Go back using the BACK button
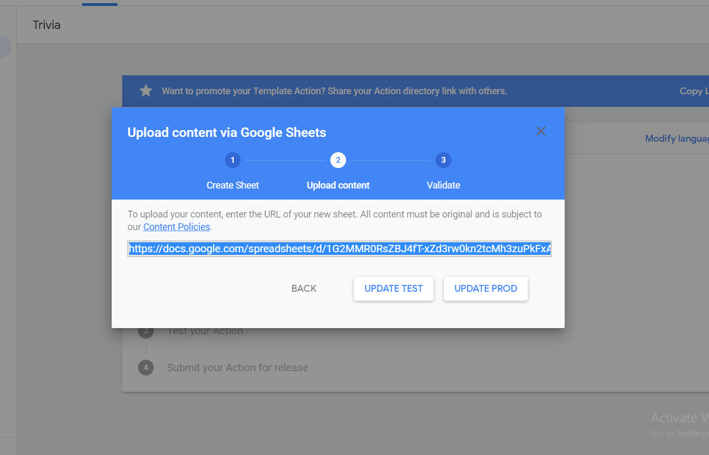Screen dimensions: 709x455 pyautogui.click(x=304, y=289)
